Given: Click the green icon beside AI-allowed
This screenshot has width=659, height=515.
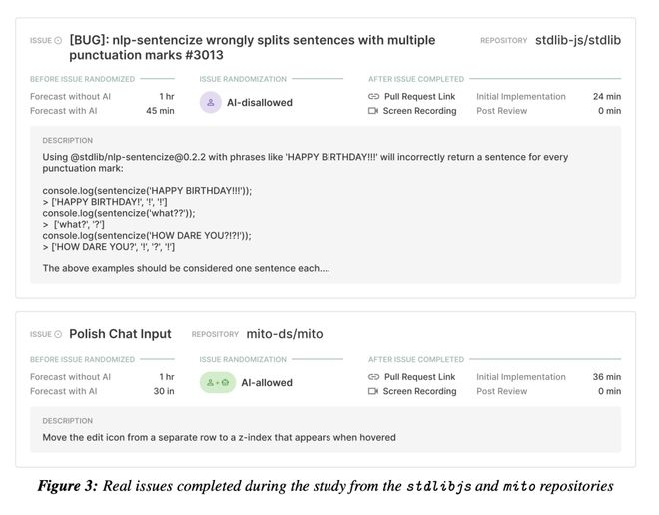Looking at the screenshot, I should 217,382.
